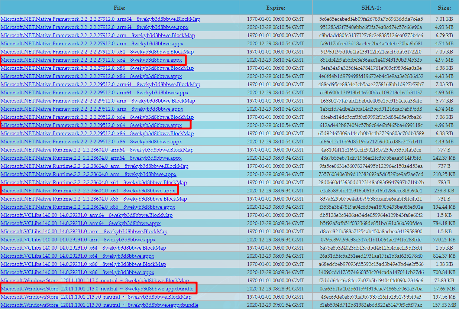Click Runtime 2.2.28604.0 x64 appx link

pos(88,191)
